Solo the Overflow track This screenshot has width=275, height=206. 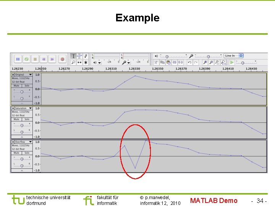(x=27, y=153)
